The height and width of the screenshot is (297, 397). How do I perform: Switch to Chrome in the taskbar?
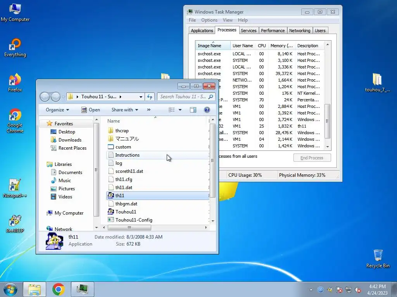coord(59,289)
